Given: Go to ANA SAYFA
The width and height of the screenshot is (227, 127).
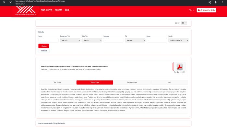Looking at the screenshot, I should click(46, 10).
